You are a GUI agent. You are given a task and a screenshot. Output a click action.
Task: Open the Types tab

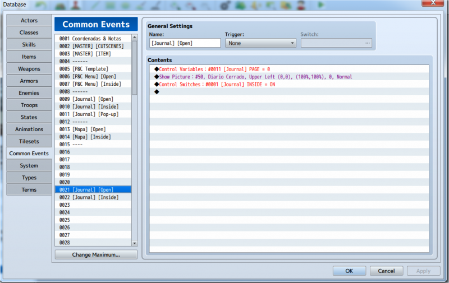tap(29, 178)
